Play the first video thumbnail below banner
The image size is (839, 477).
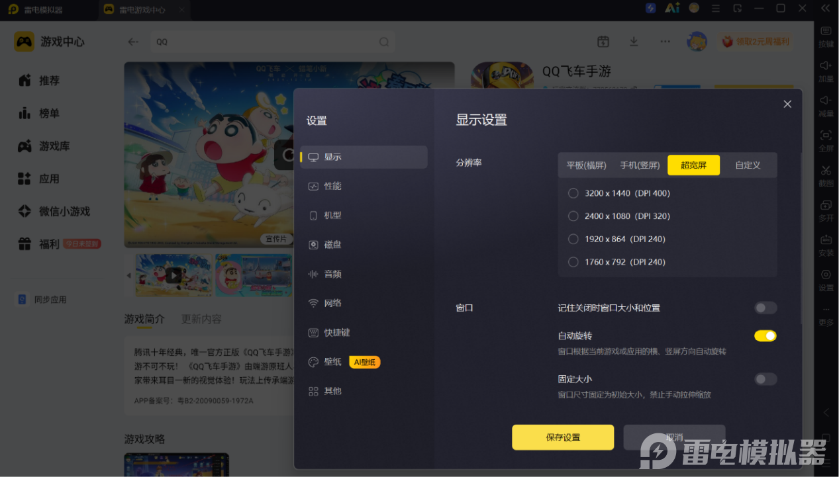pos(173,275)
